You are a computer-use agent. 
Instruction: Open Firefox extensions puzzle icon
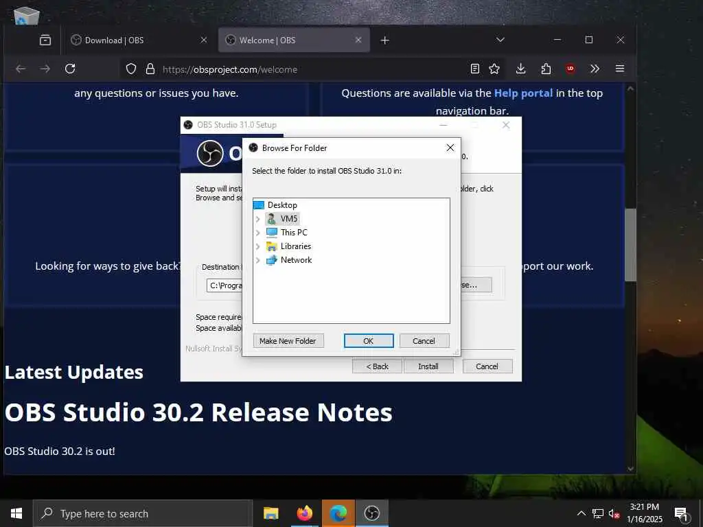pos(546,69)
